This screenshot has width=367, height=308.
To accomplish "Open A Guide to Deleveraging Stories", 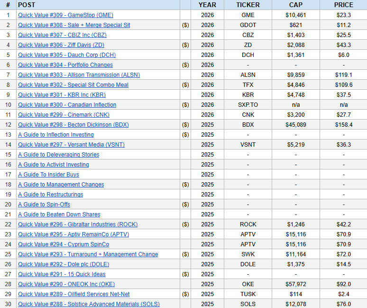I will pos(58,155).
